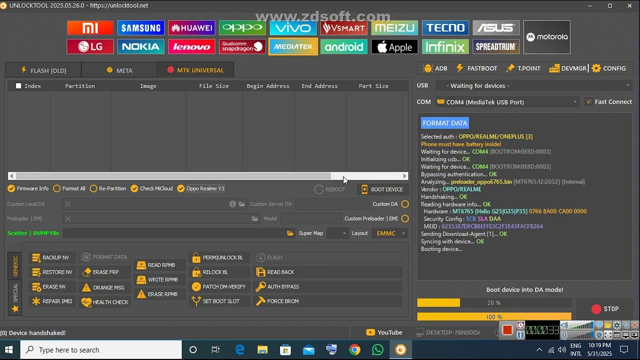Turn on Custom Preloader EMI toggle
The width and height of the screenshot is (640, 360).
[x=405, y=218]
